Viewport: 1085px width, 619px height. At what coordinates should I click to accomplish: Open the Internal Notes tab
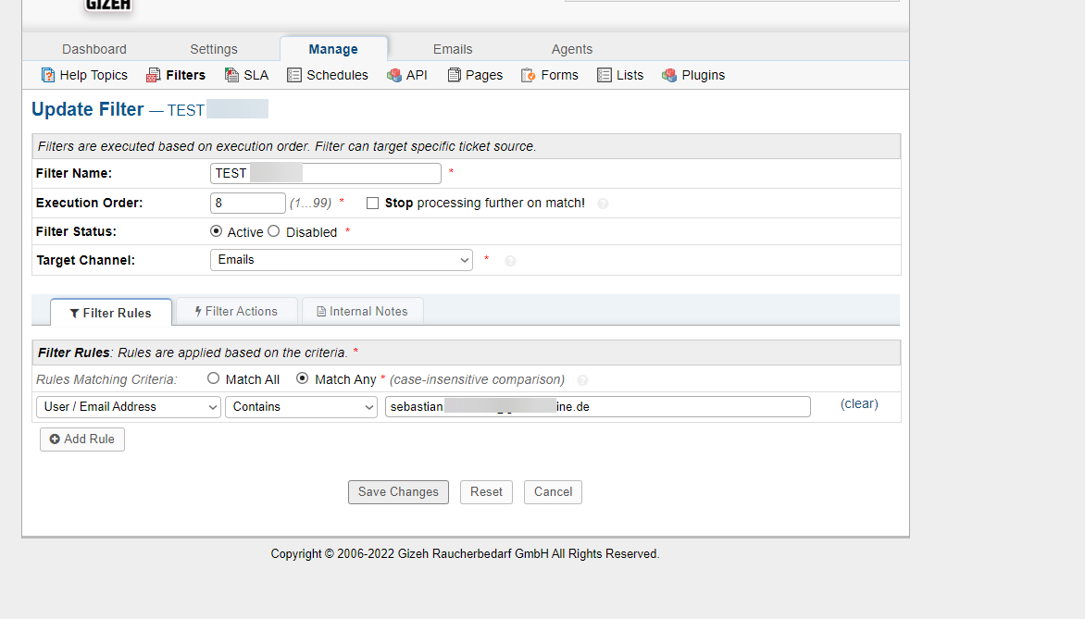[362, 312]
